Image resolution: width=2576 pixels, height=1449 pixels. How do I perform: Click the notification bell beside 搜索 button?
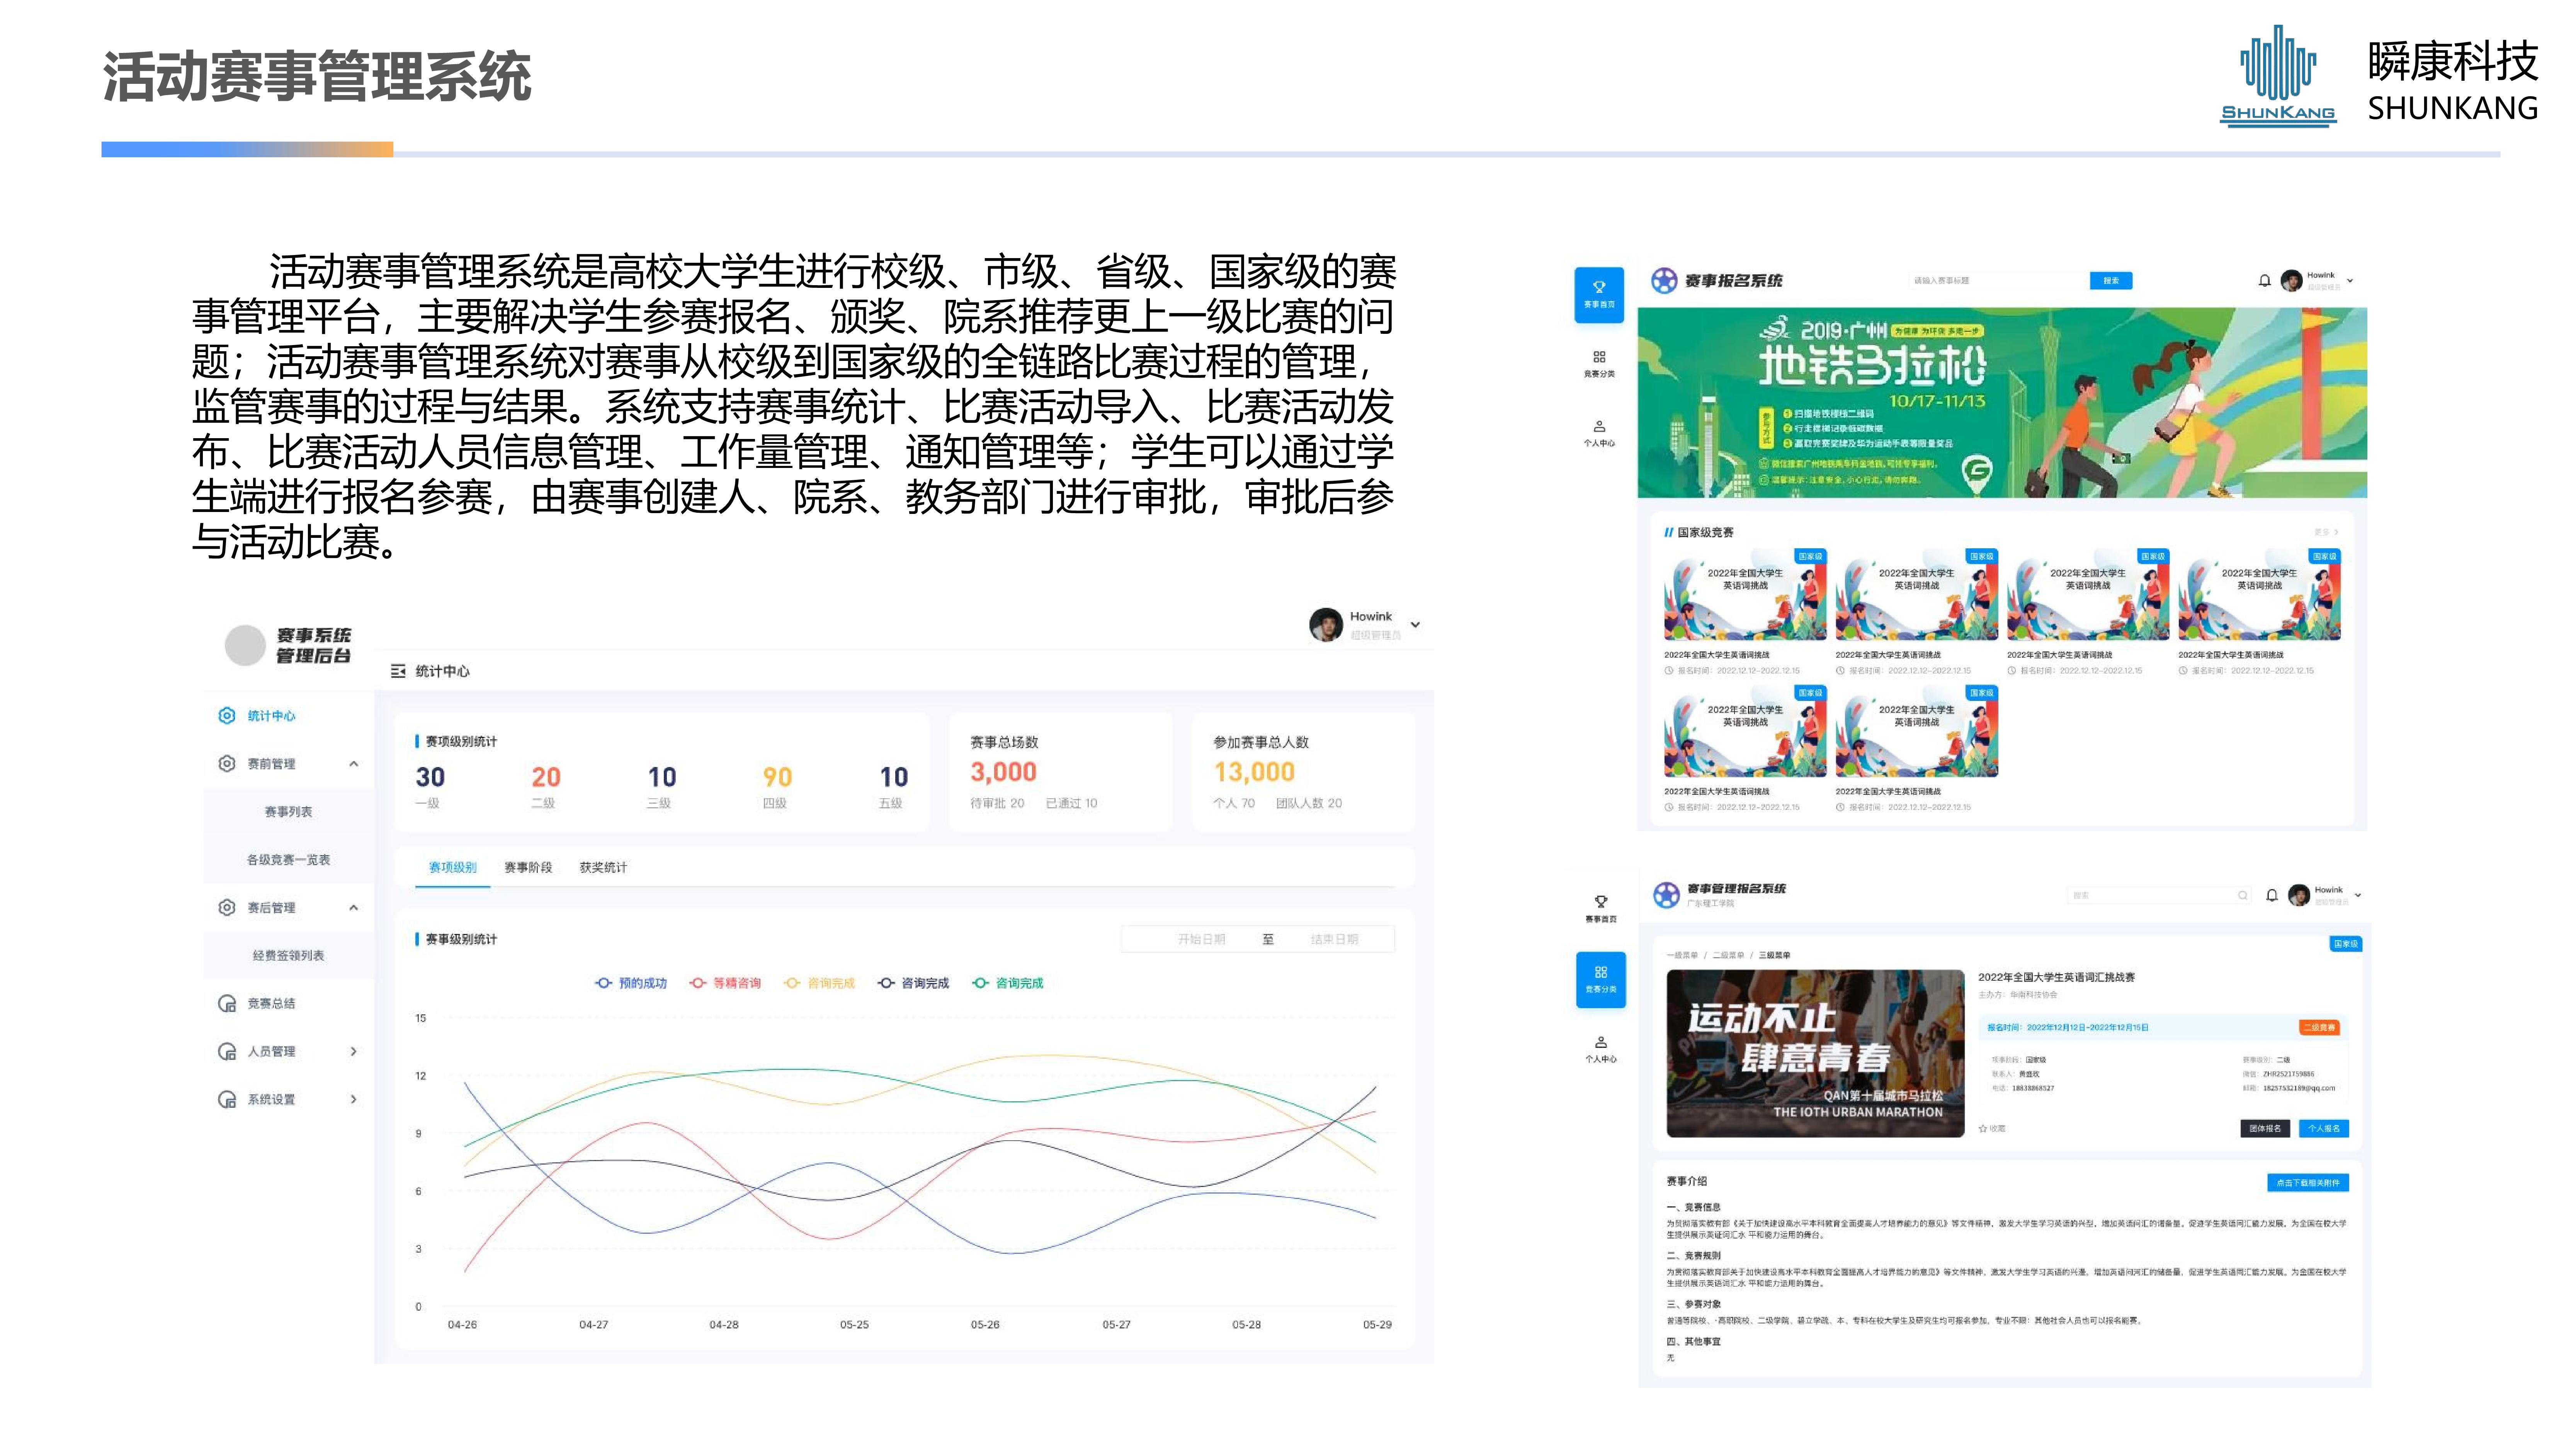pos(2264,281)
